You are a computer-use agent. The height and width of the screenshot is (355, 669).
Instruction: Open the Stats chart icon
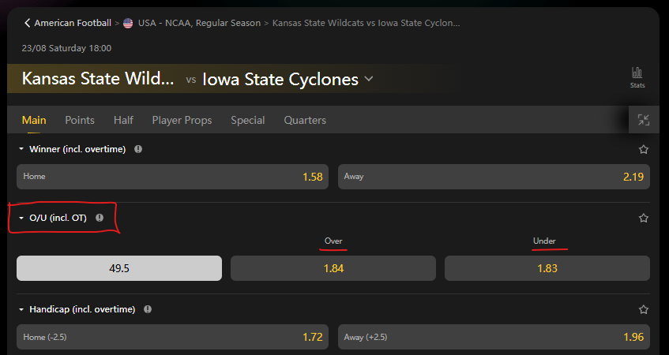click(637, 74)
